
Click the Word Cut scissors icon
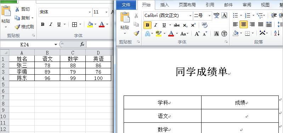click(136, 16)
